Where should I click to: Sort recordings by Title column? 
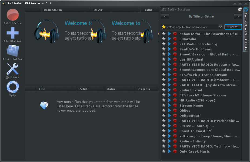click(x=42, y=89)
